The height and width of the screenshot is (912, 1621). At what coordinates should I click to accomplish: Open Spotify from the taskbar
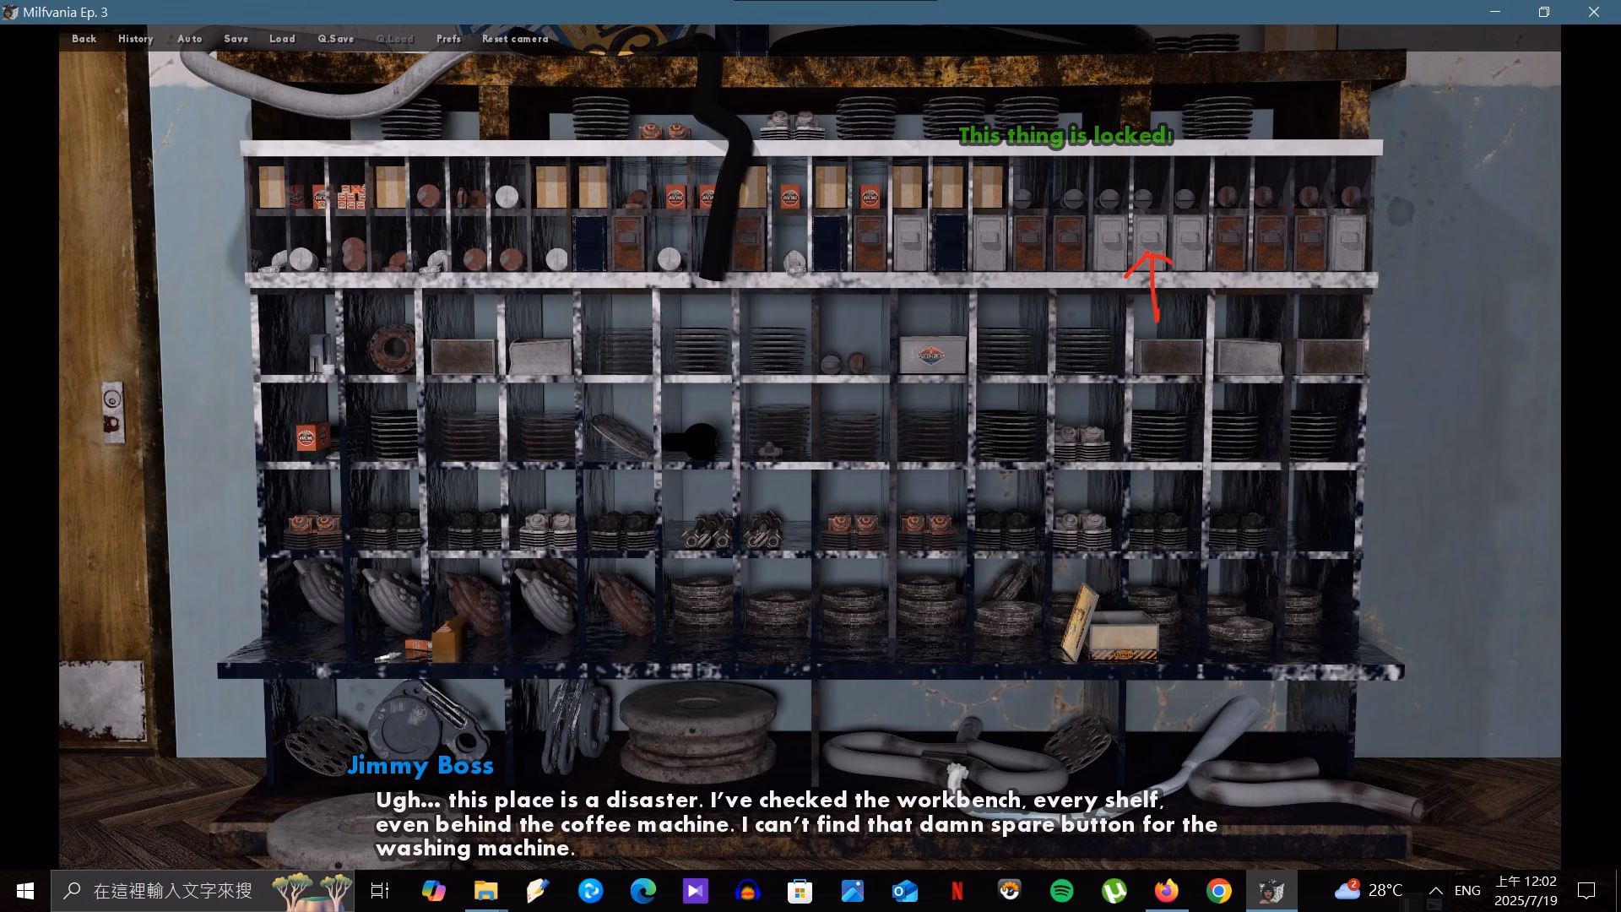tap(1061, 891)
